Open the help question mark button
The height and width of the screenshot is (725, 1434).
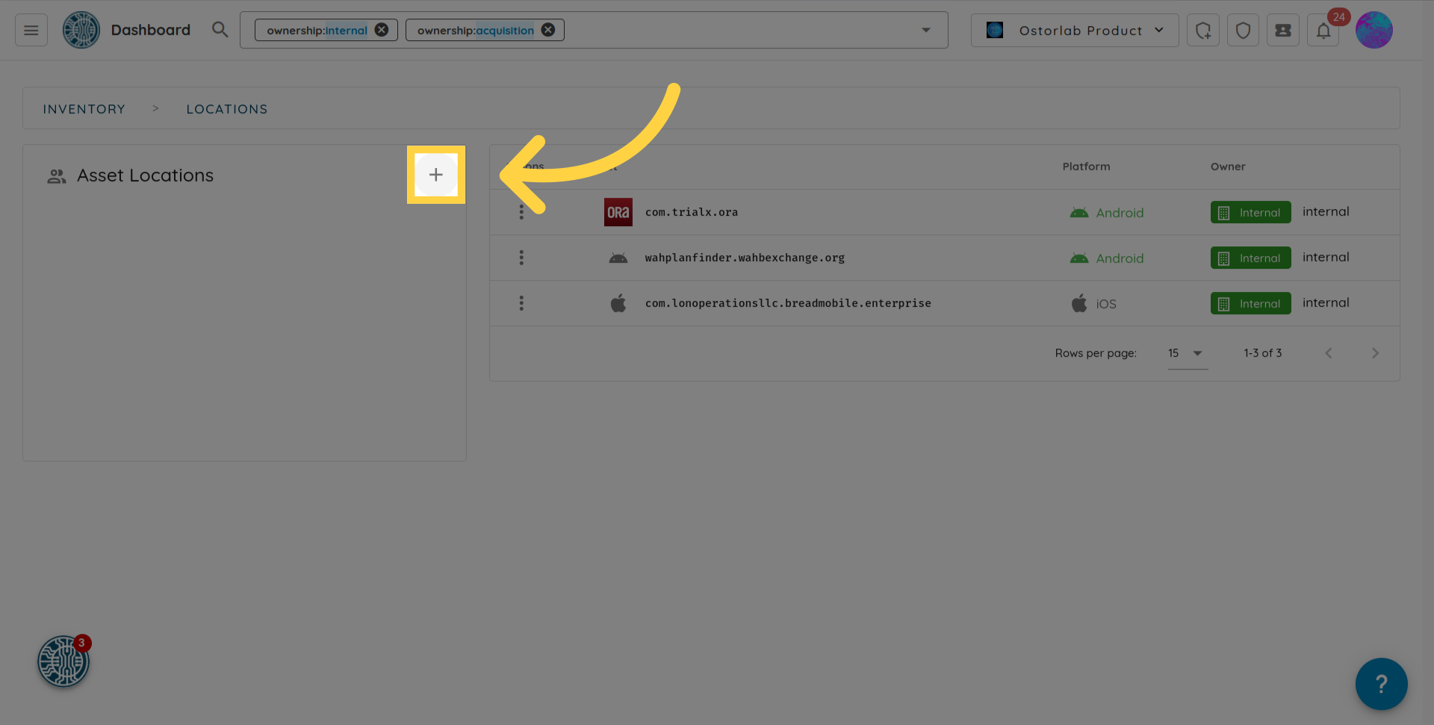click(1381, 683)
